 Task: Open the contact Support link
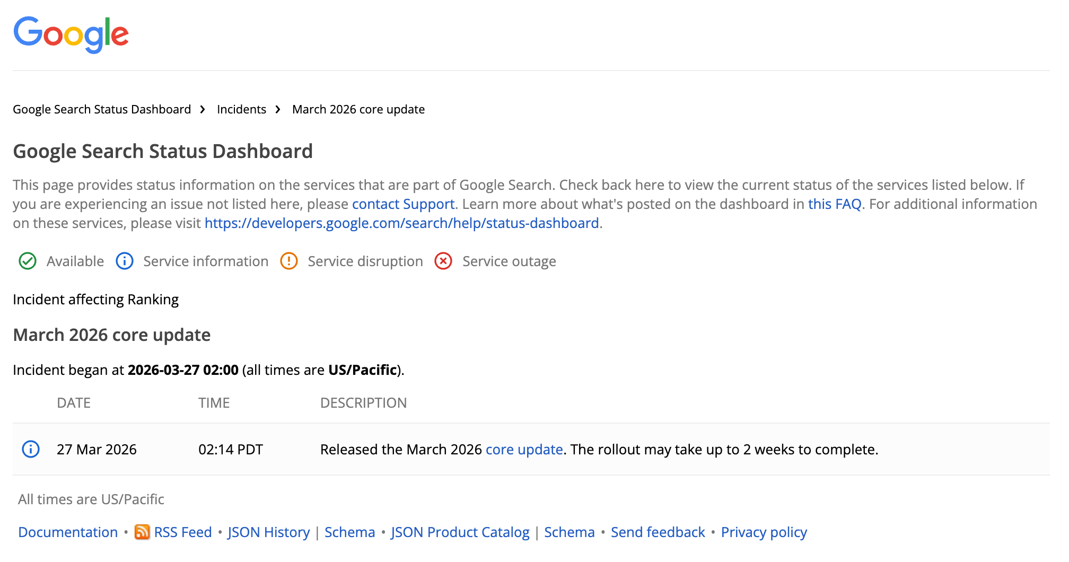[403, 204]
